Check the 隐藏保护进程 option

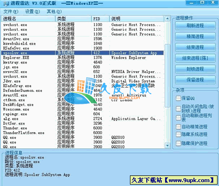[x=178, y=143]
